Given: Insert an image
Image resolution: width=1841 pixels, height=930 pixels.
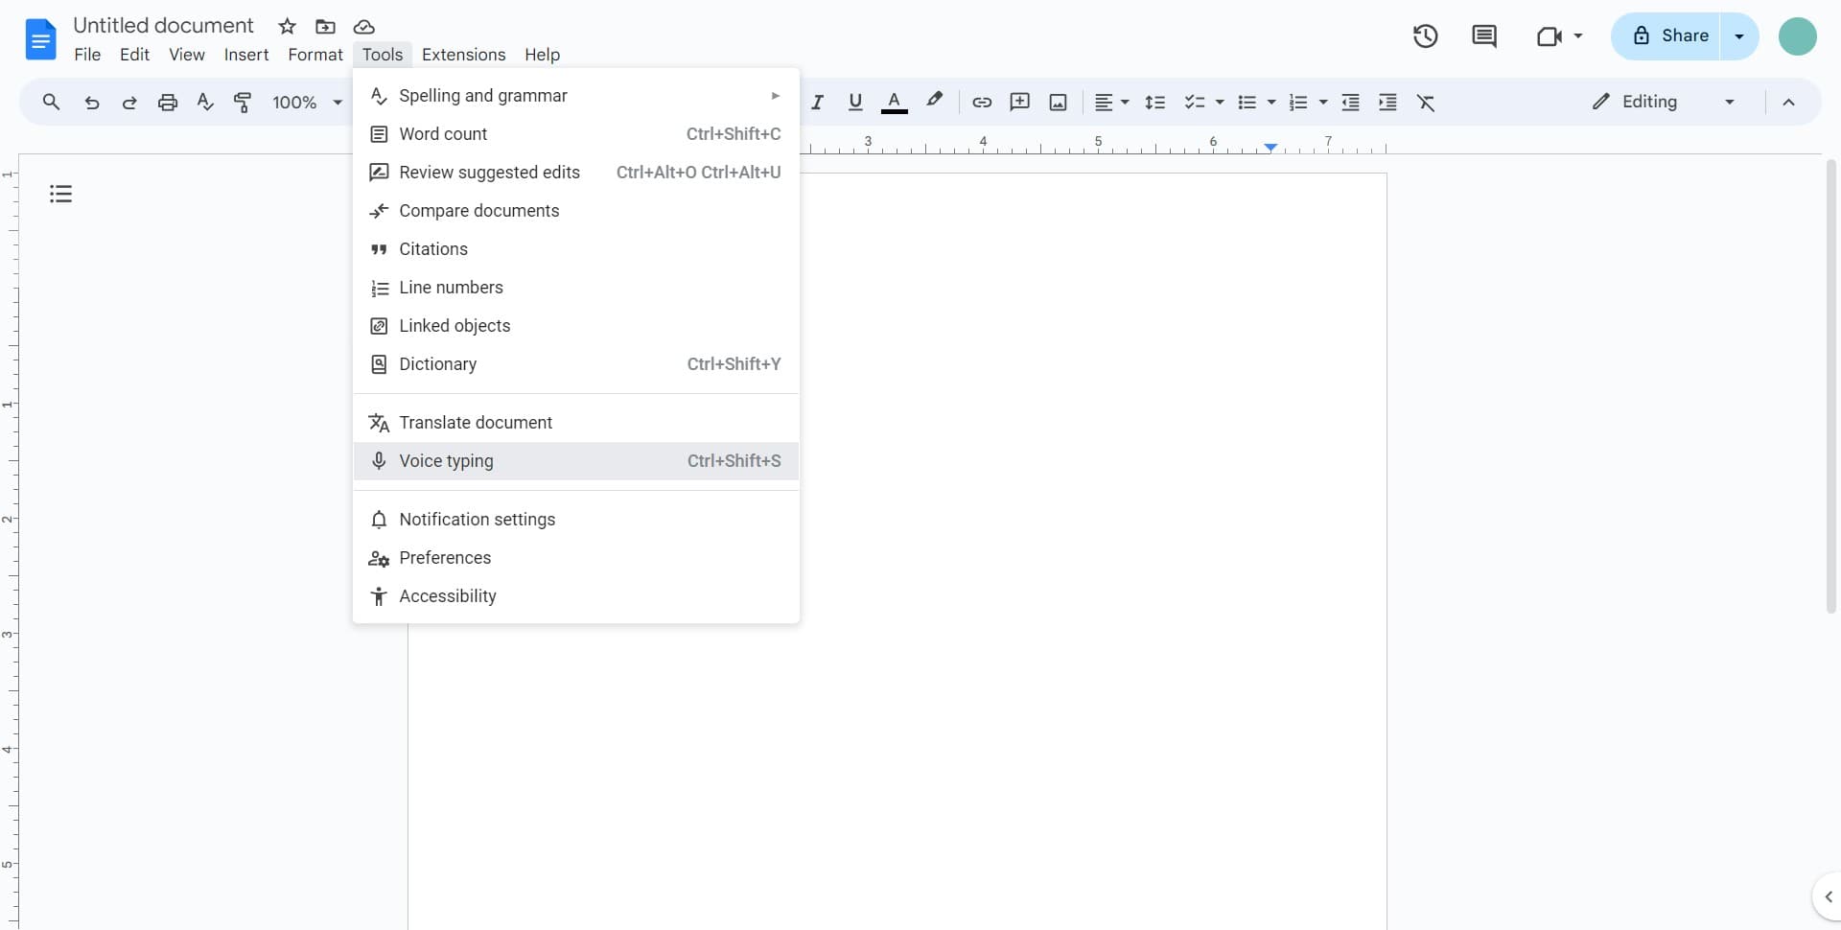Looking at the screenshot, I should tap(1058, 102).
